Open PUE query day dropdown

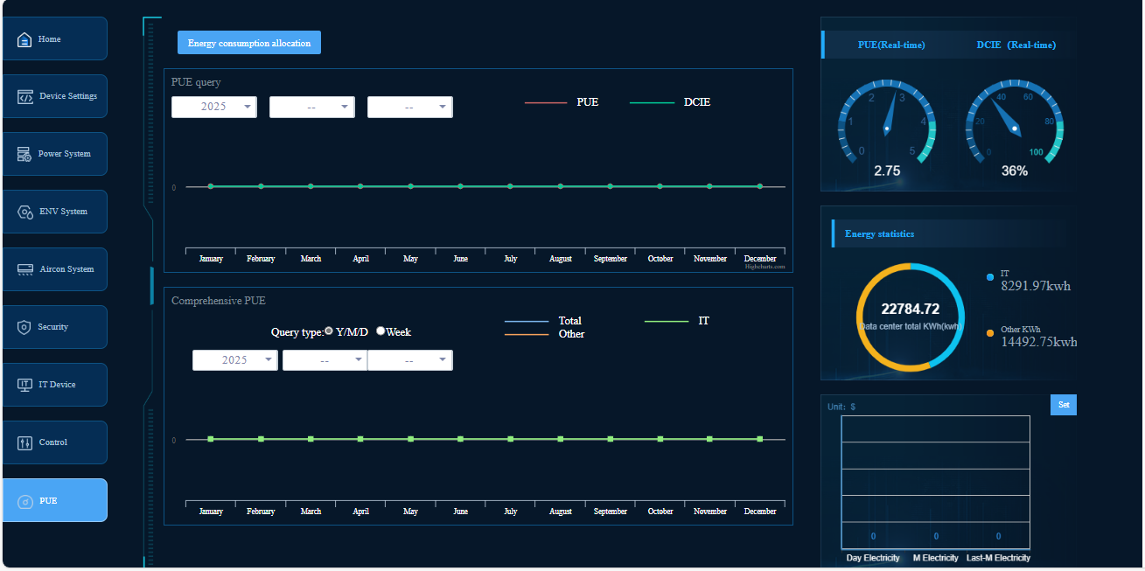[x=410, y=107]
